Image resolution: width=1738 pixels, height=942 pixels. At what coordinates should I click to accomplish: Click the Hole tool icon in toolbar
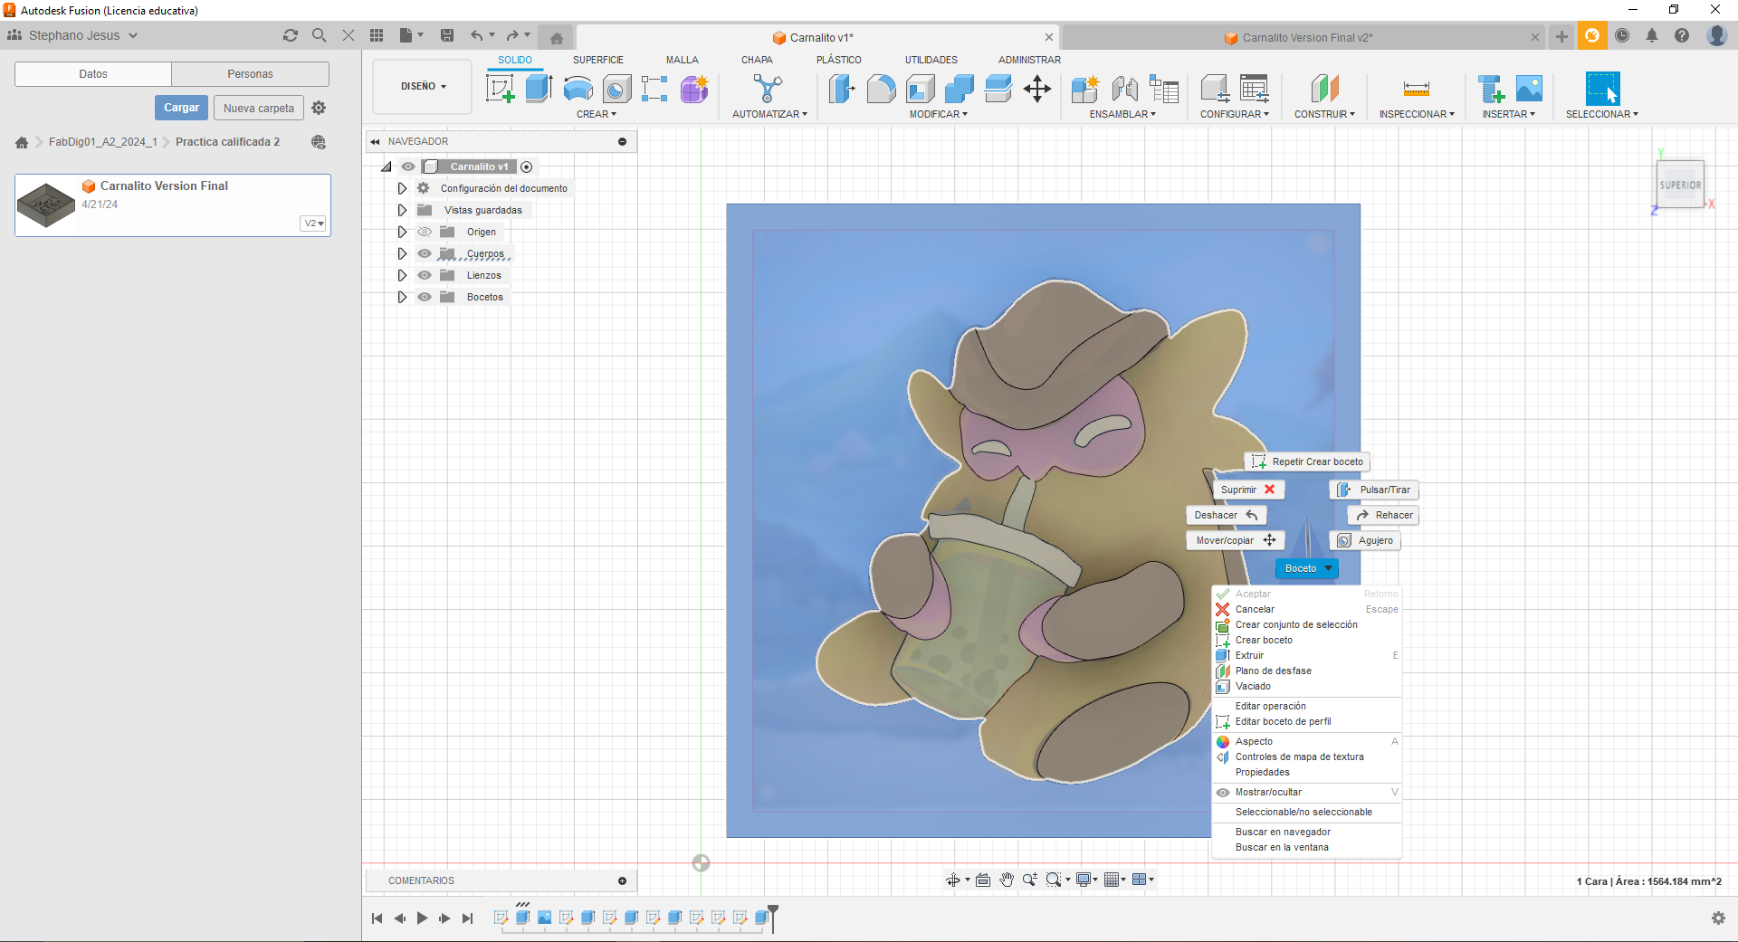[x=616, y=89]
